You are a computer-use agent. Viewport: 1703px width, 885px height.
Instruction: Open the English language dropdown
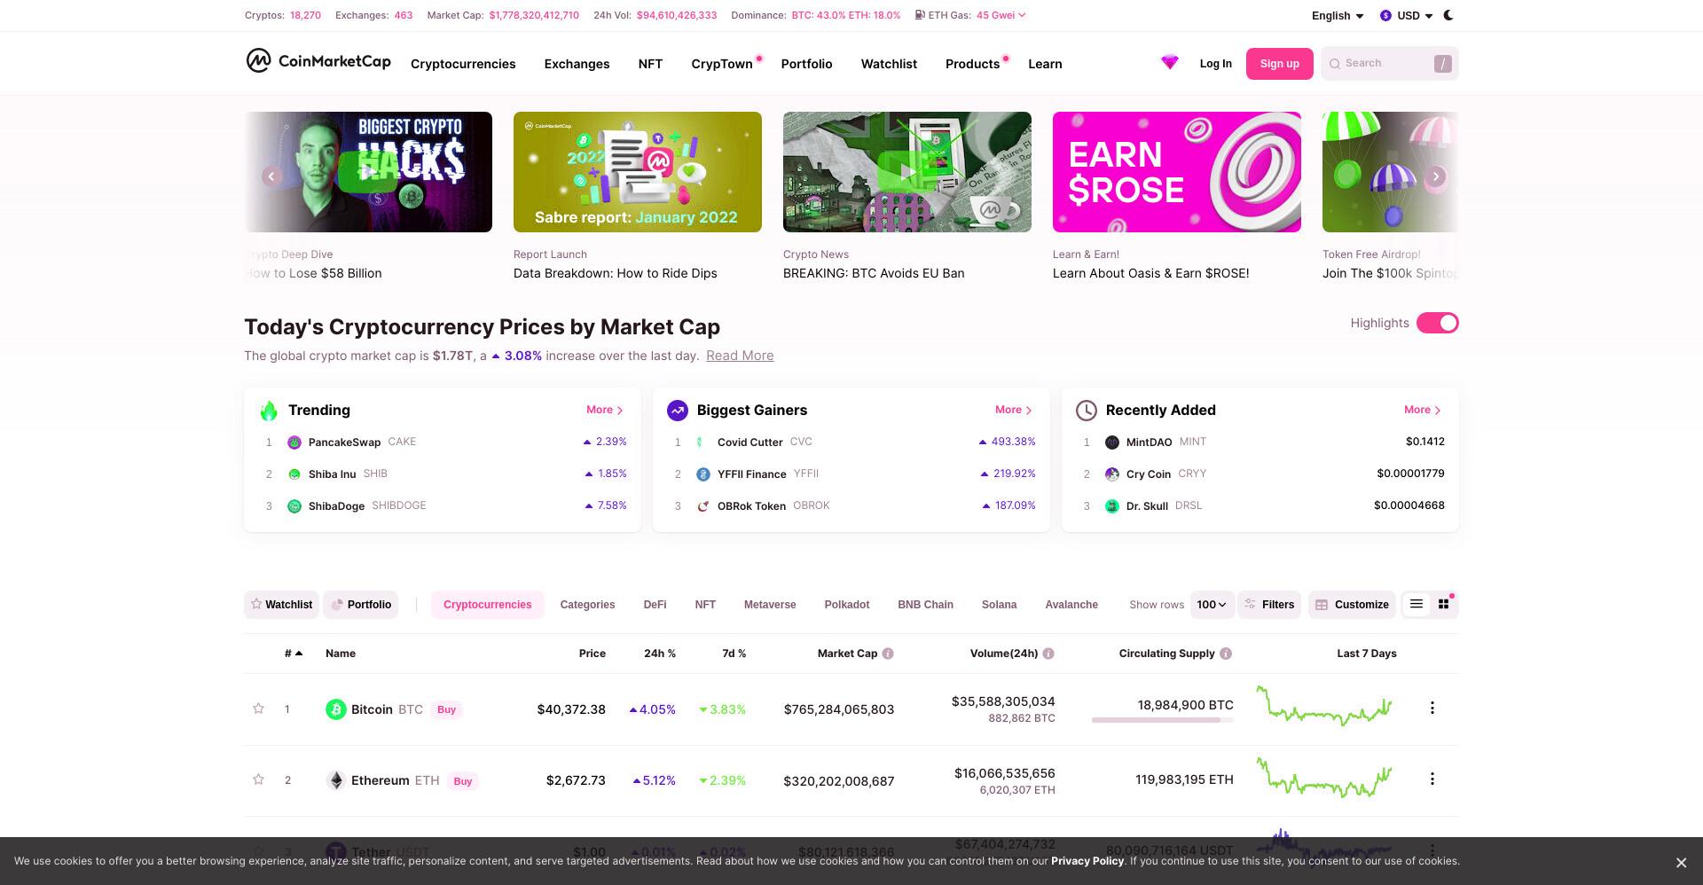1338,16
